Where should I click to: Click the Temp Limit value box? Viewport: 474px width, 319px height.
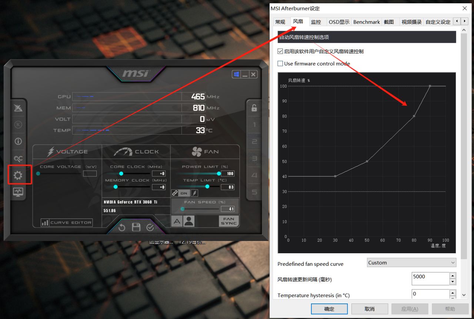228,187
